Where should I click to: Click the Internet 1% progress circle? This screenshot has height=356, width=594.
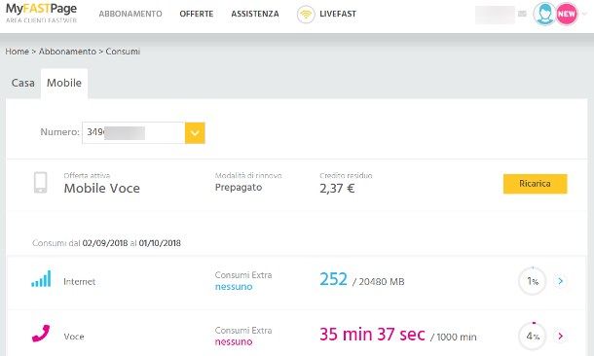(533, 281)
